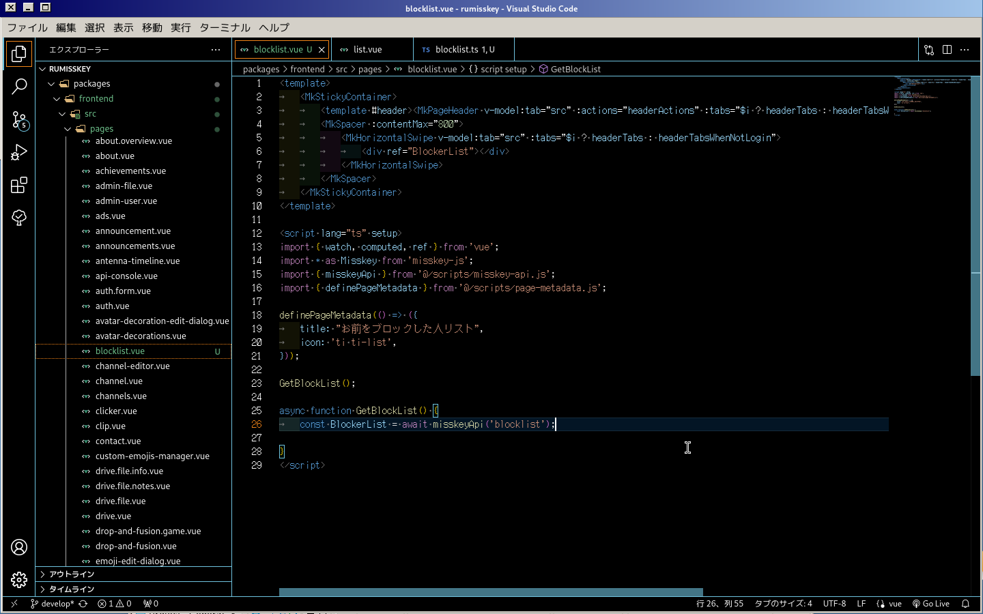
Task: Open the ターミナル menu
Action: [x=225, y=27]
